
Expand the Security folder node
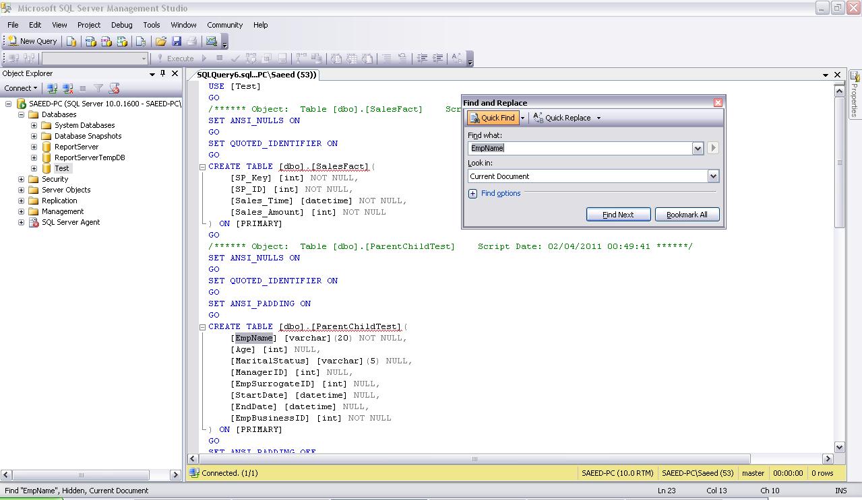click(22, 179)
